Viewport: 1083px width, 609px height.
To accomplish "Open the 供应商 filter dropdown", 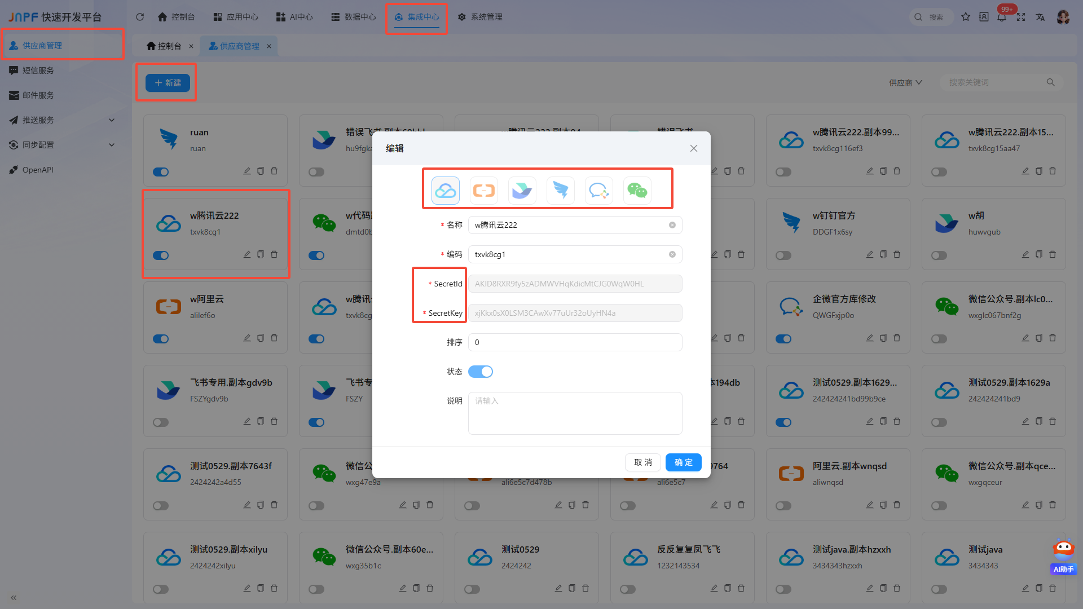I will coord(905,82).
